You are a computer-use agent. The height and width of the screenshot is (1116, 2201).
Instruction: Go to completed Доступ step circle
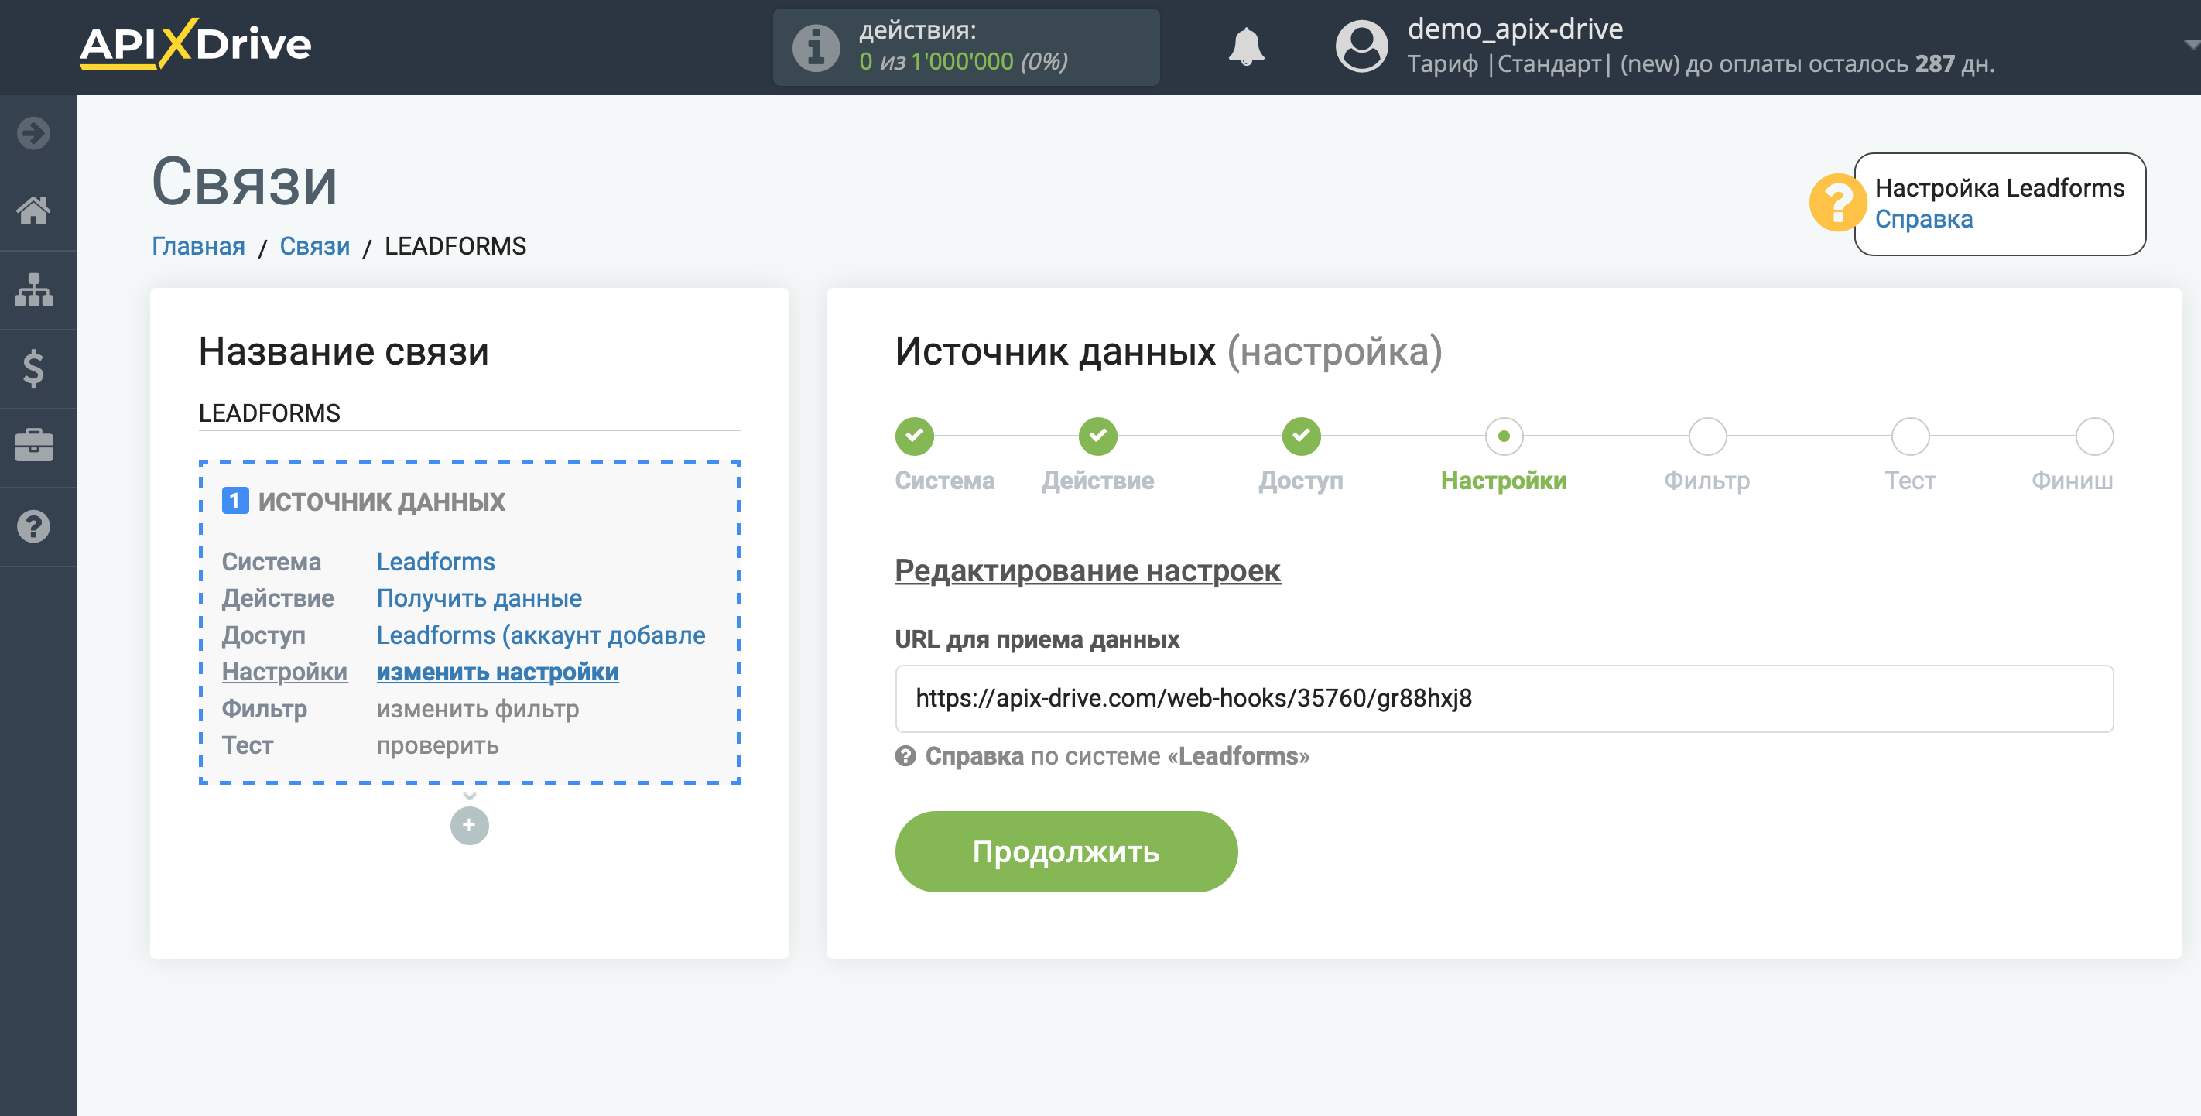1301,436
